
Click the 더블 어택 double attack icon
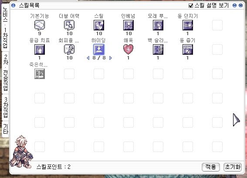tap(69, 25)
